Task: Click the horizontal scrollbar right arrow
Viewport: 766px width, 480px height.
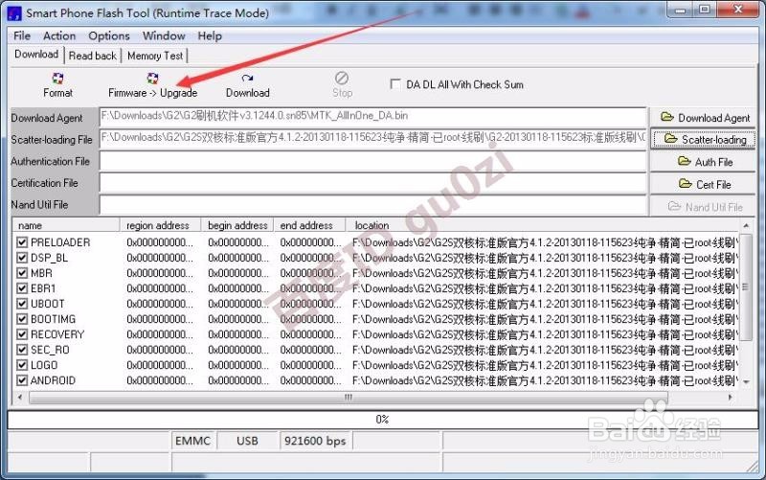Action: coord(731,397)
